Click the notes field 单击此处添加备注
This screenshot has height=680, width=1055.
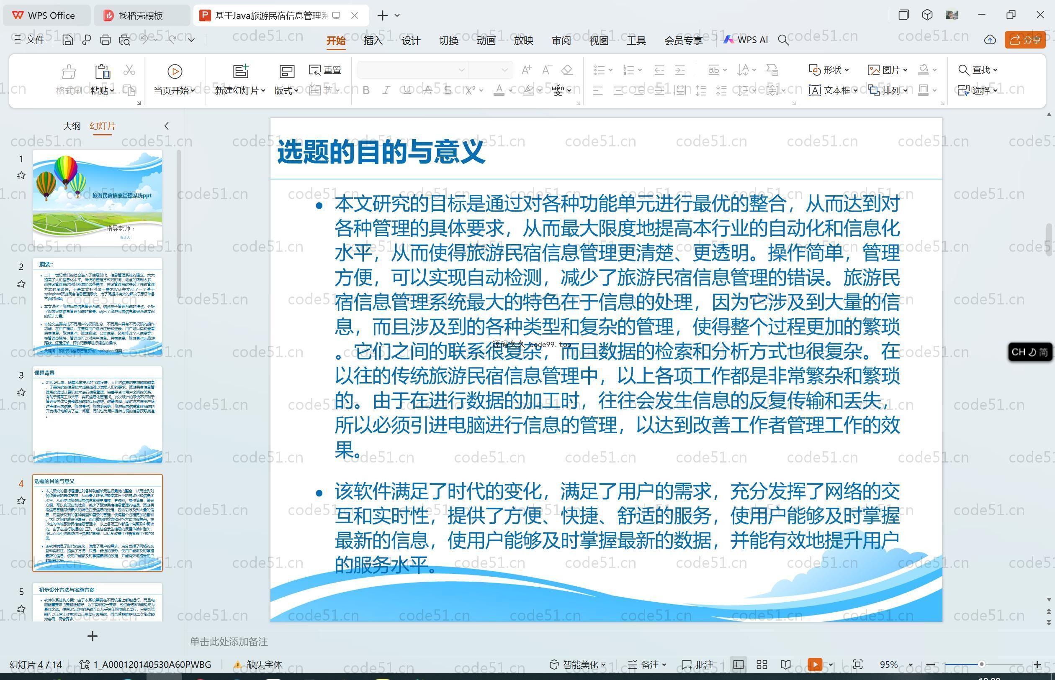(229, 642)
